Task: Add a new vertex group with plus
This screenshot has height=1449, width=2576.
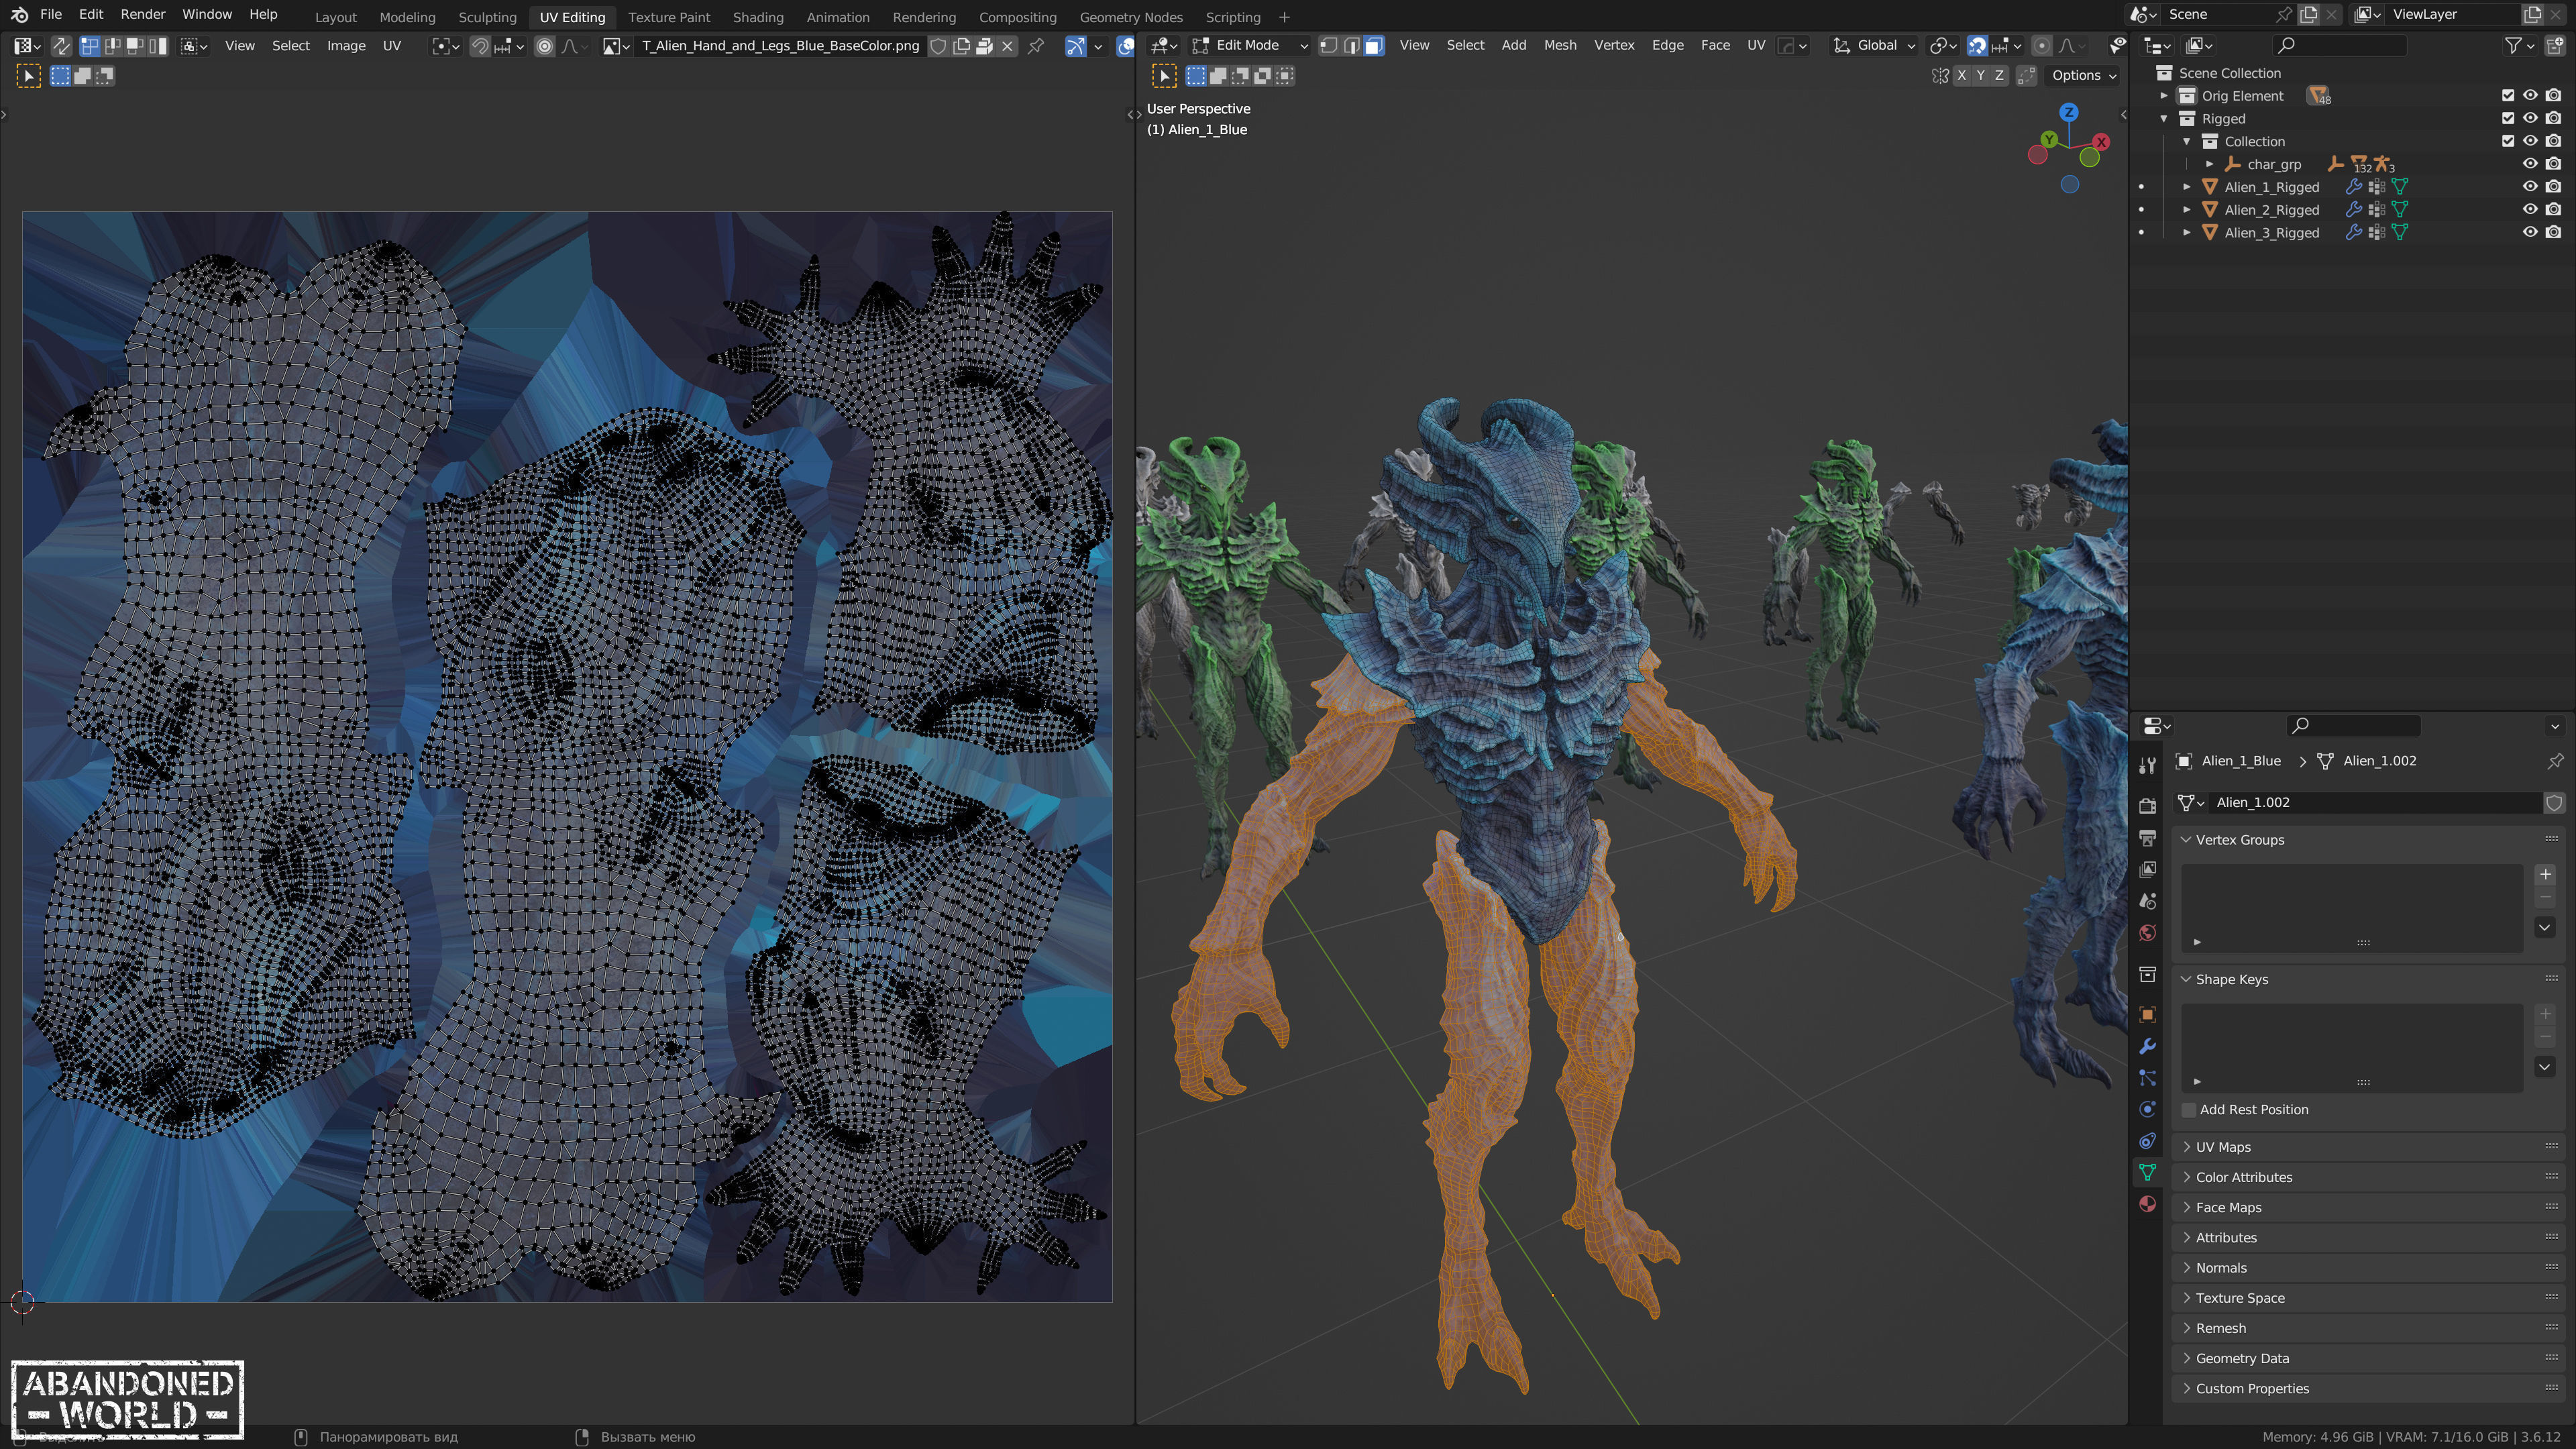Action: (2545, 875)
